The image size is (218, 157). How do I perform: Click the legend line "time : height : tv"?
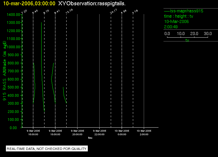point(179,16)
